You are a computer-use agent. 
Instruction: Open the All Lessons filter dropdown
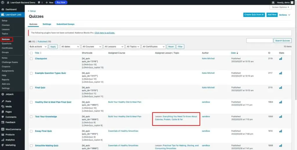[114, 47]
